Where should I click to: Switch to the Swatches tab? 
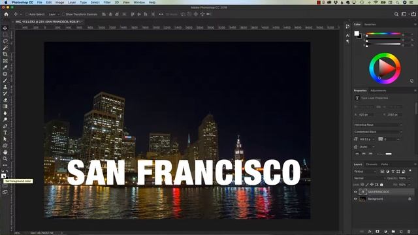(x=370, y=24)
